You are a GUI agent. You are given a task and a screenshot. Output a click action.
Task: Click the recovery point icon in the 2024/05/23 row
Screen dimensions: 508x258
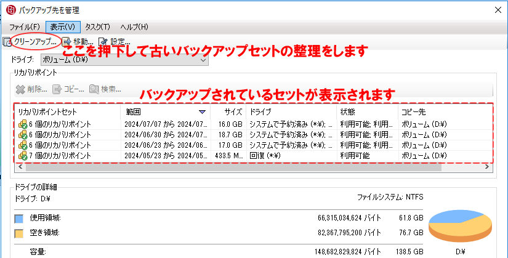pyautogui.click(x=23, y=156)
